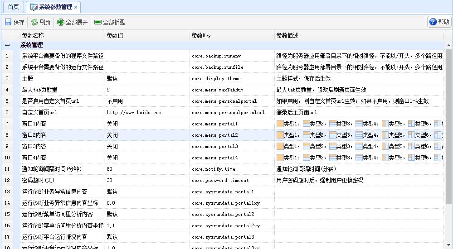Collapse the 系统管理 group
453x249 pixels.
[7, 45]
